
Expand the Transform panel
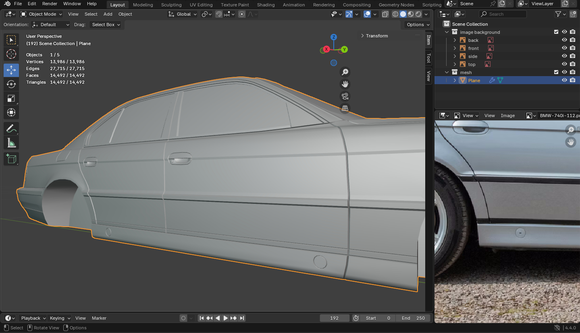[x=374, y=36]
